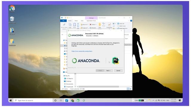Select Downloads in navigation pane

tap(69, 87)
